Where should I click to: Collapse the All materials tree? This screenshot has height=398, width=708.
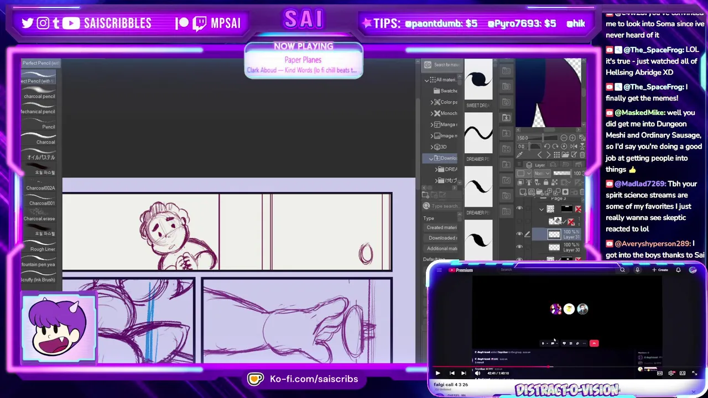[427, 80]
